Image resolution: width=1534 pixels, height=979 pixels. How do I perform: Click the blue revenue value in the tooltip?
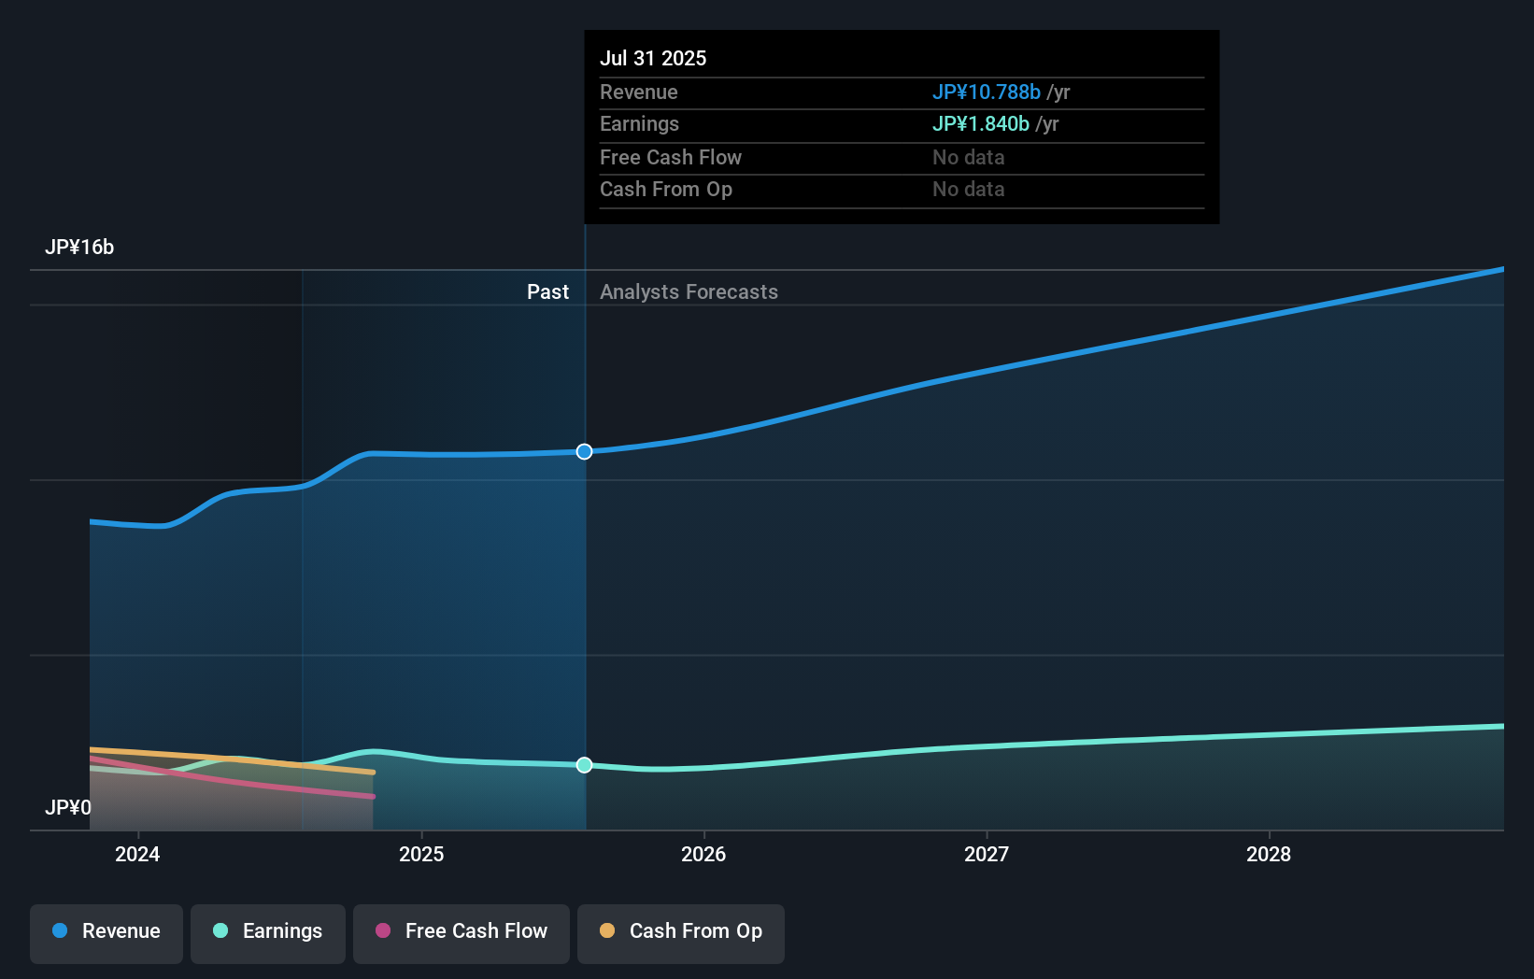point(987,92)
